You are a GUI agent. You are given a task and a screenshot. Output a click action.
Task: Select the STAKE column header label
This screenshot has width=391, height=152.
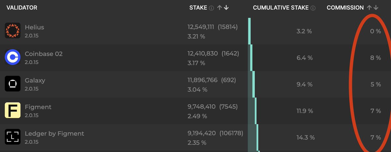pyautogui.click(x=198, y=8)
